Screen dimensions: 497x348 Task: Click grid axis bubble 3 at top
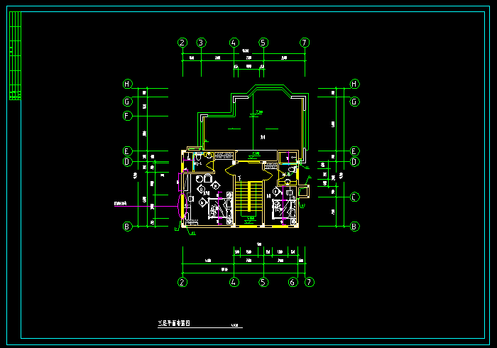click(201, 43)
